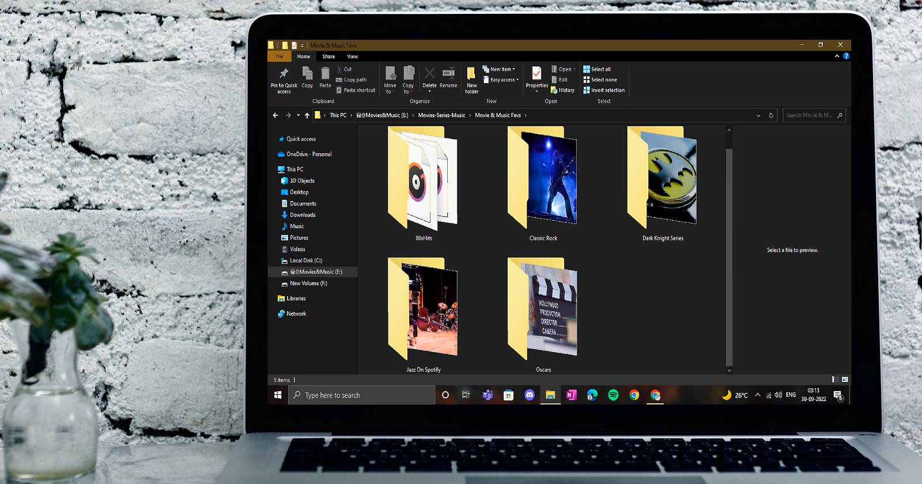Click the Up directory arrow
This screenshot has width=922, height=484.
click(x=307, y=115)
